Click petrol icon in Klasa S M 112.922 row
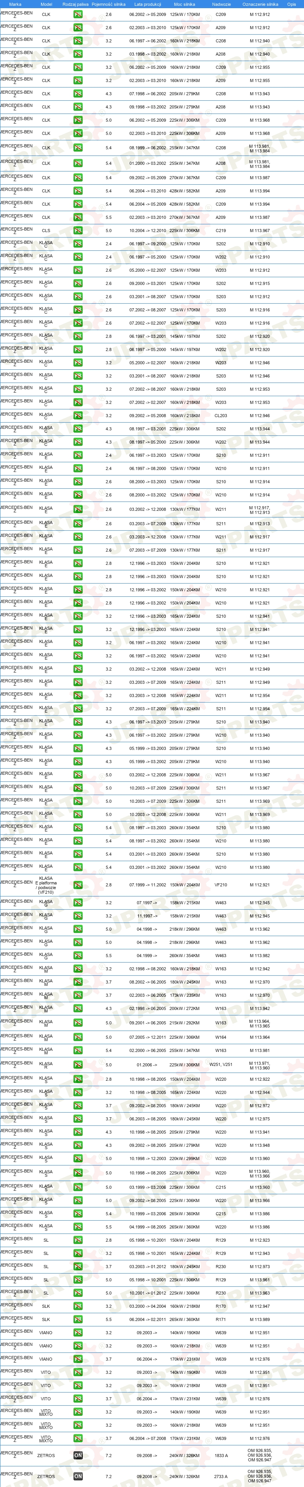Screen dimensions: 304x1487 [x=78, y=1080]
